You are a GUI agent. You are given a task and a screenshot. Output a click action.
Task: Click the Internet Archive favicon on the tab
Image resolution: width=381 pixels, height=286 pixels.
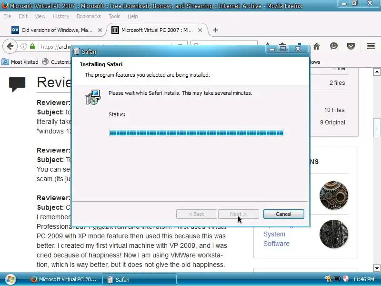click(x=115, y=30)
